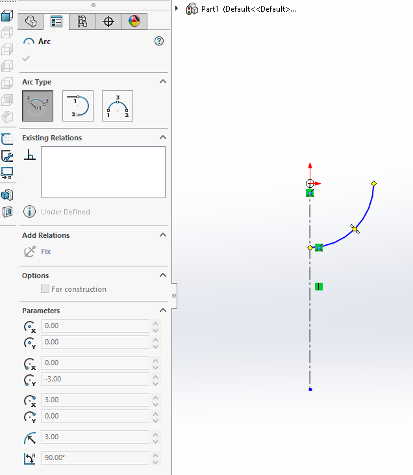Image resolution: width=413 pixels, height=475 pixels.
Task: Click the radius parameter icon
Action: (30, 438)
